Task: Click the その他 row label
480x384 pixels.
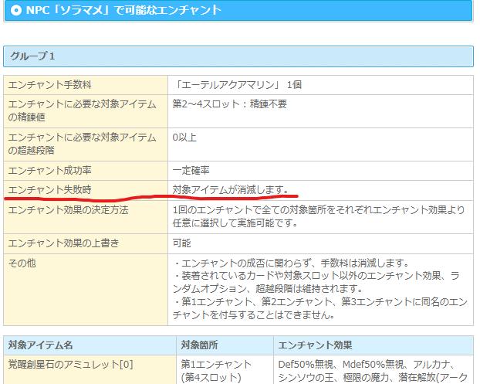Action: 23,263
